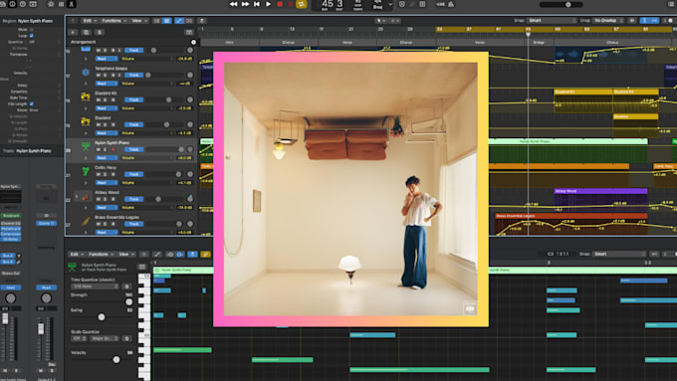This screenshot has width=677, height=381.
Task: Open Smart Controls dial icon in control bar
Action: tap(51, 4)
